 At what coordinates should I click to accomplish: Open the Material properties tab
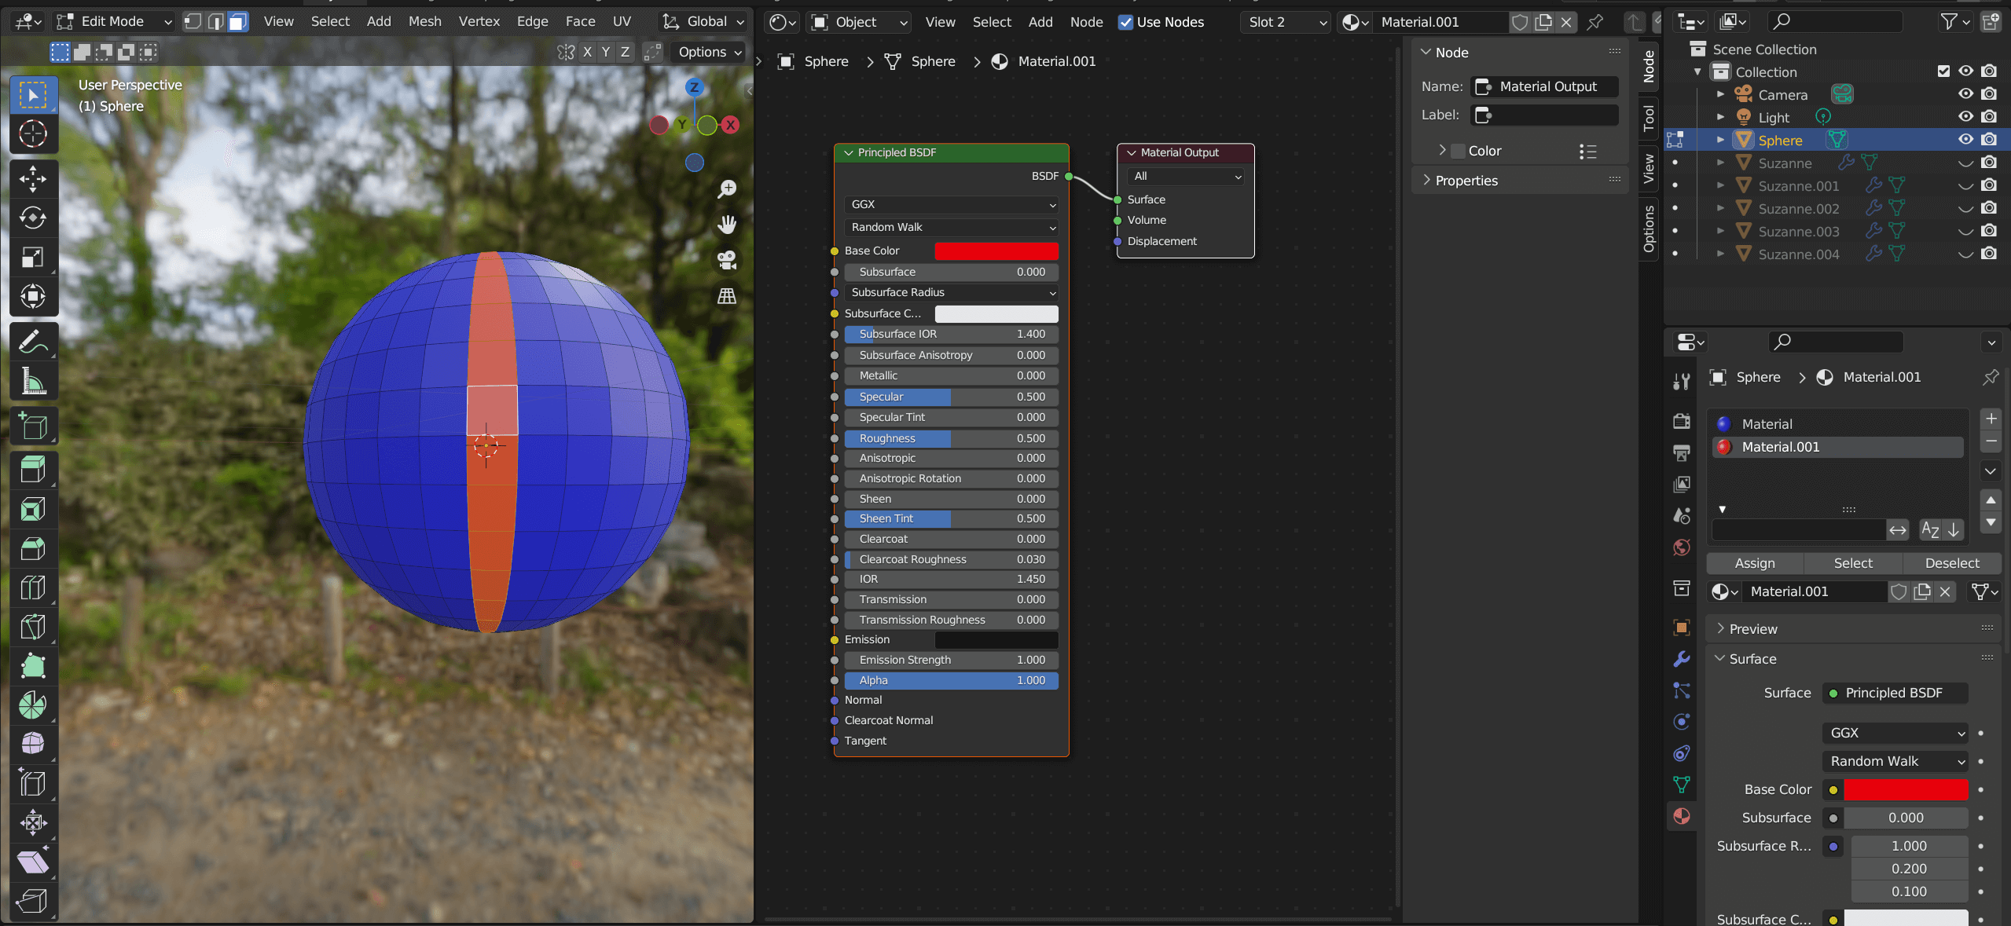click(1682, 816)
